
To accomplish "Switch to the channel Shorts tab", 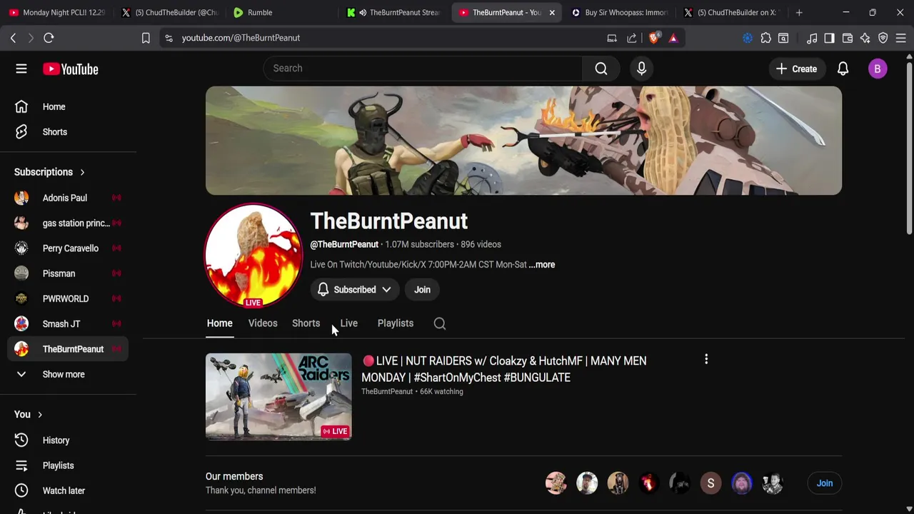I will 306,323.
